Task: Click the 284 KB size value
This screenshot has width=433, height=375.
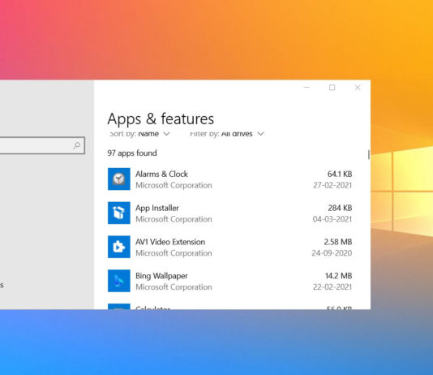Action: tap(340, 208)
